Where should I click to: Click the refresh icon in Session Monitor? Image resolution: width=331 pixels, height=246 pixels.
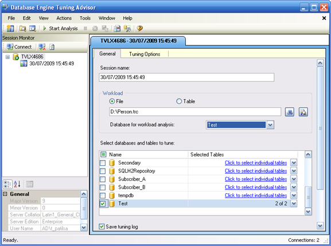click(52, 47)
